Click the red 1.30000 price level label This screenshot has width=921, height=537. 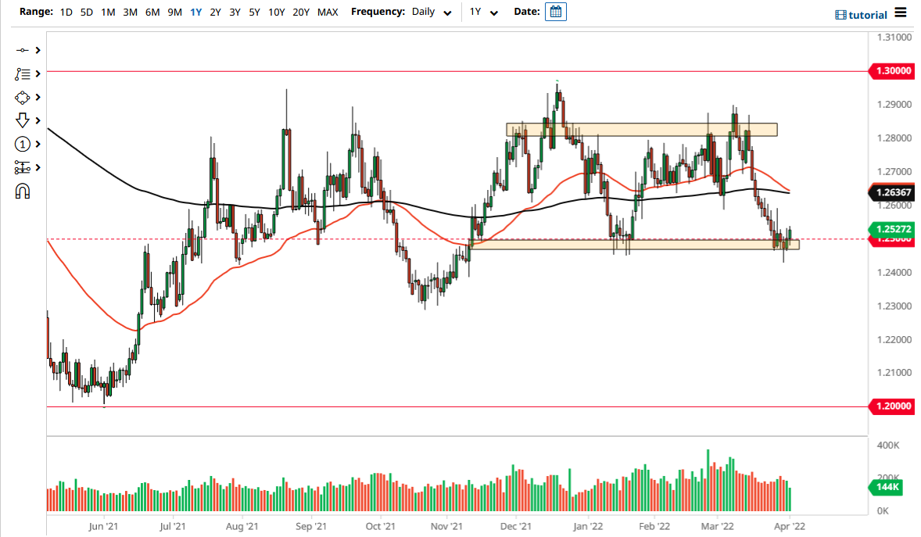(893, 71)
